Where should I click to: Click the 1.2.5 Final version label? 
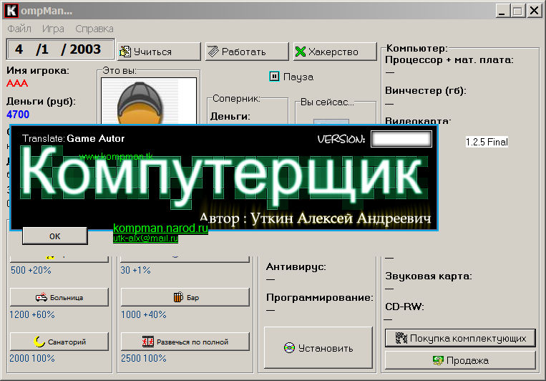[487, 142]
